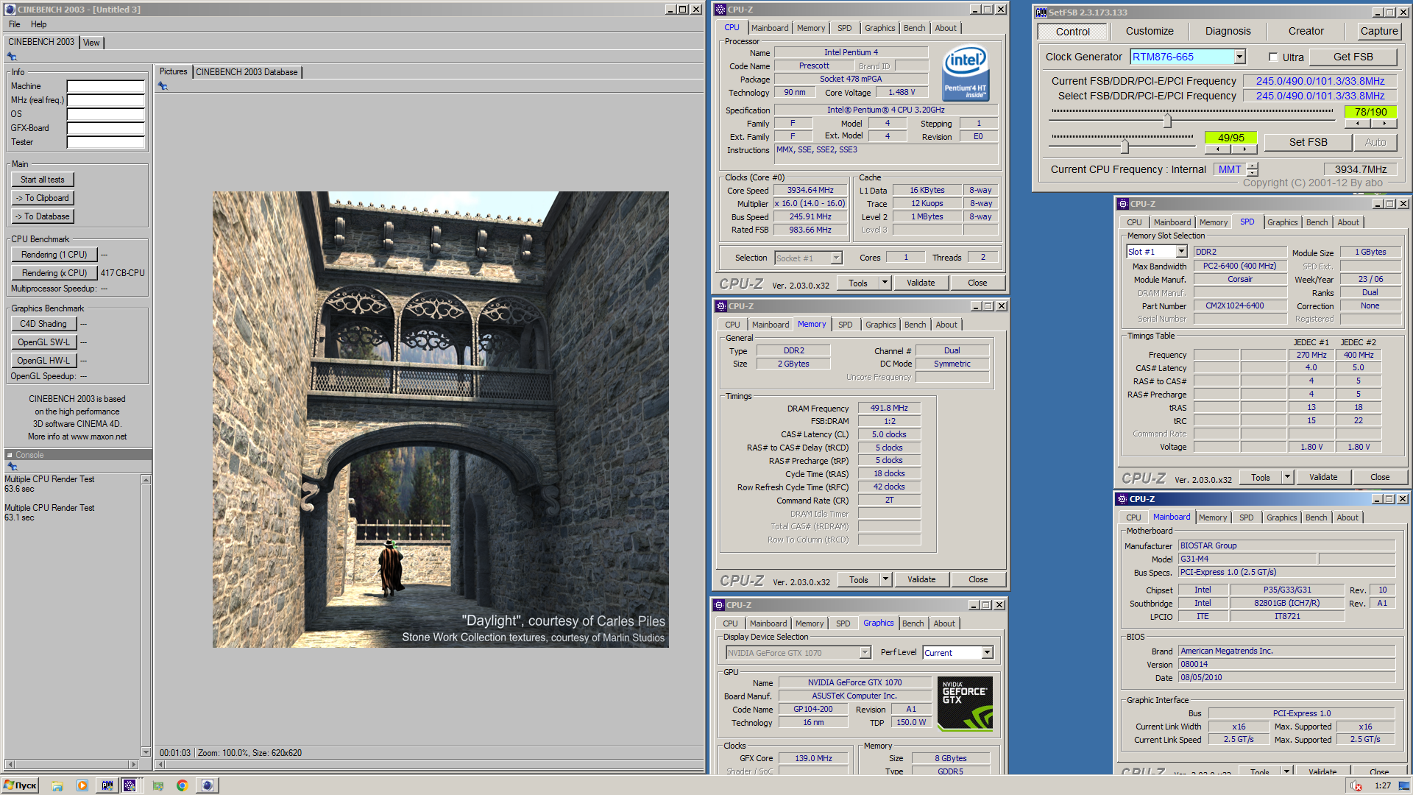Click the Capture button in SetFSB
Viewport: 1413px width, 795px height.
[1378, 31]
